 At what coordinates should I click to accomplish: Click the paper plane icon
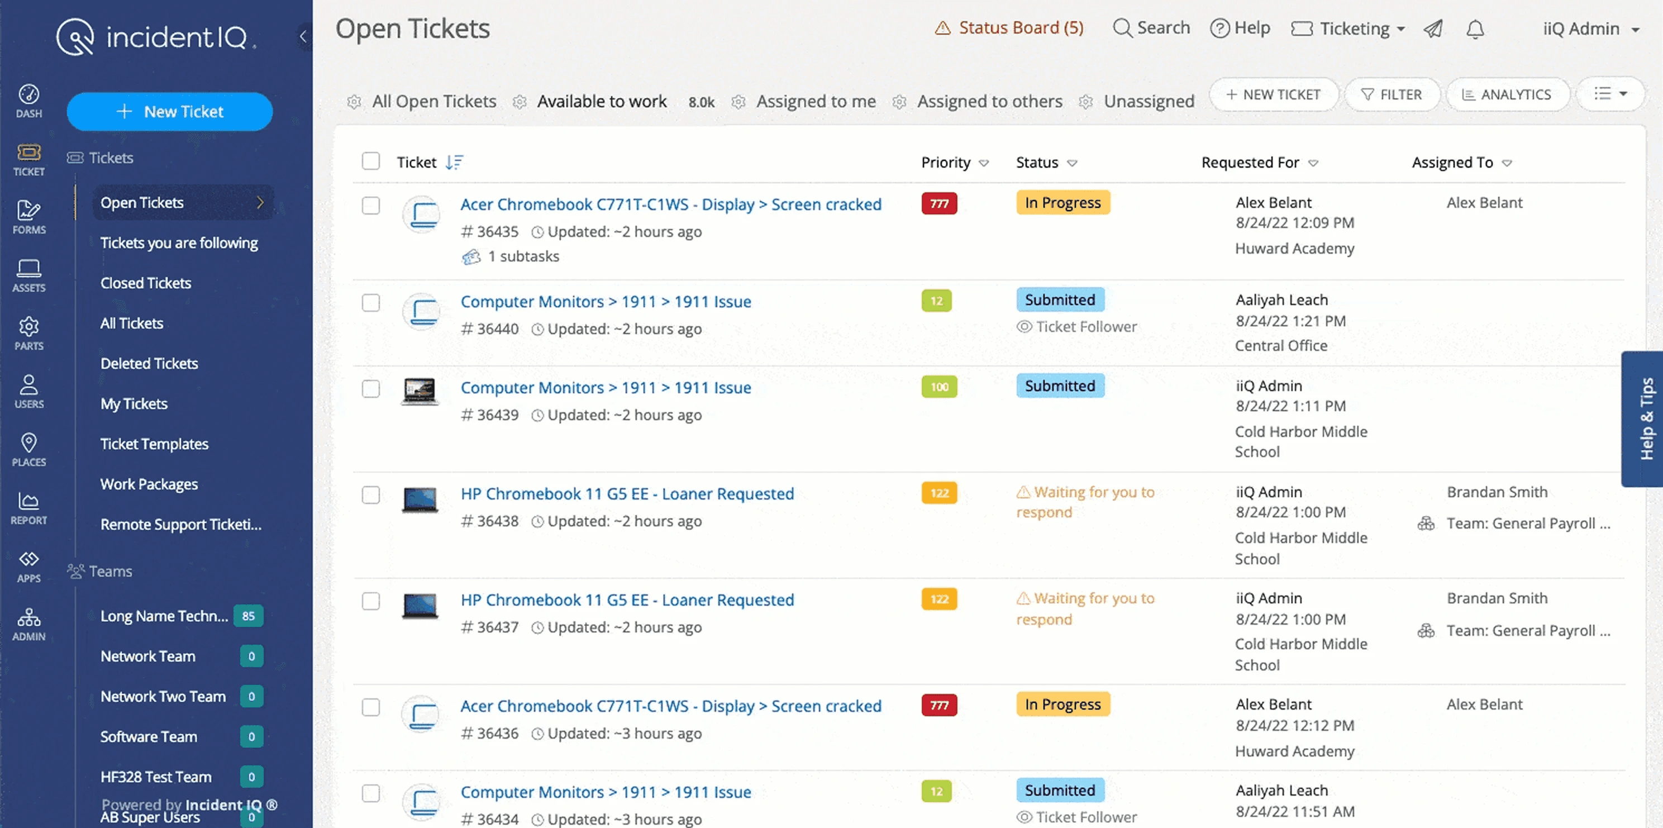(1433, 29)
